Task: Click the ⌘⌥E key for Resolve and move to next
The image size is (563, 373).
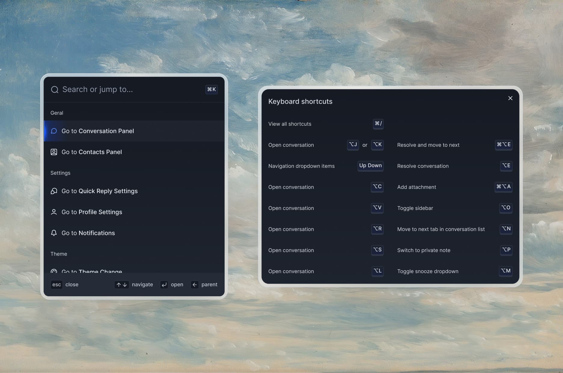Action: pyautogui.click(x=504, y=145)
